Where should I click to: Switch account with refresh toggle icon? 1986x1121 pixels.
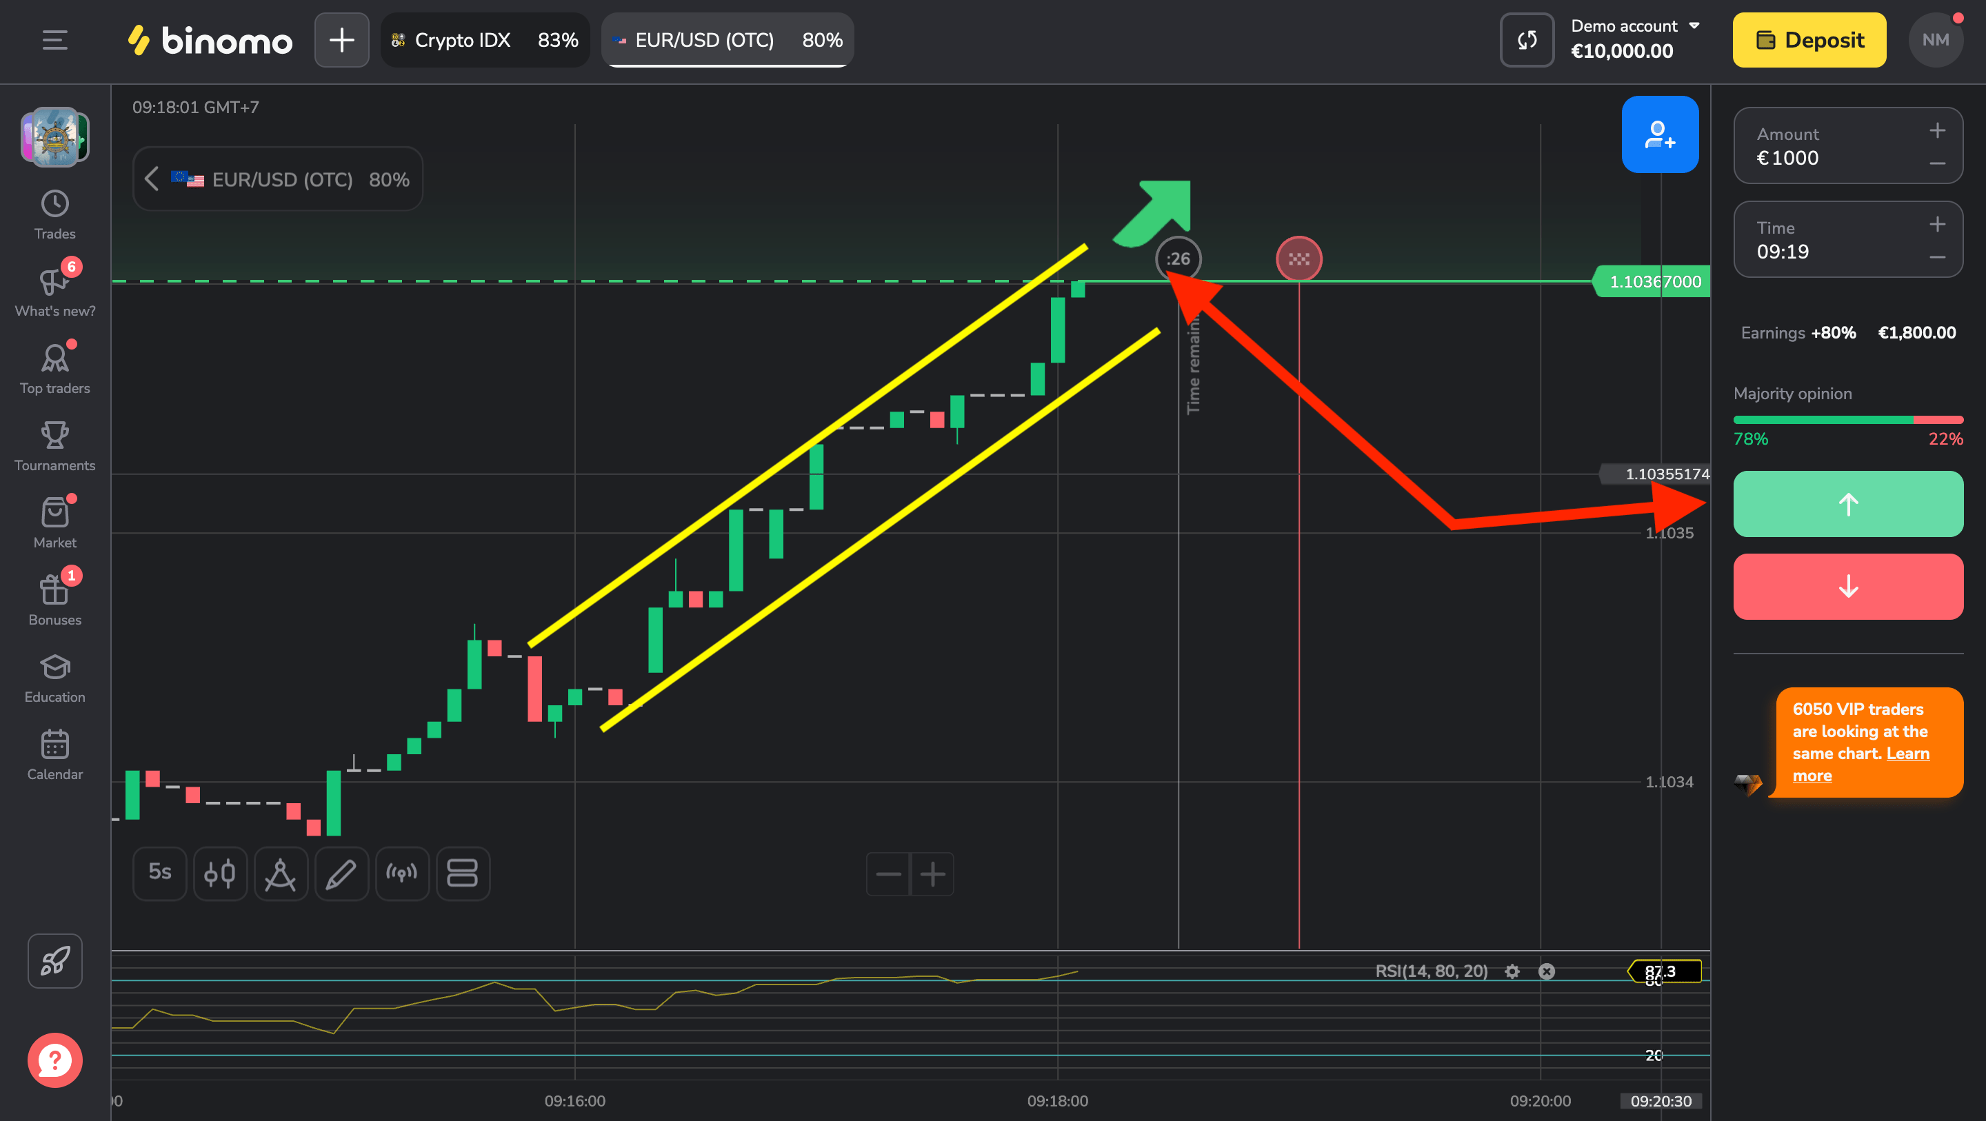(1527, 40)
